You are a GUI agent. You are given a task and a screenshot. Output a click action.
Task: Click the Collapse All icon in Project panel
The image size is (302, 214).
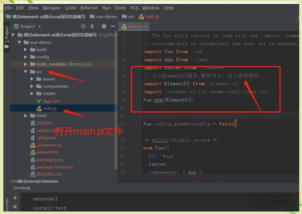(x=92, y=26)
